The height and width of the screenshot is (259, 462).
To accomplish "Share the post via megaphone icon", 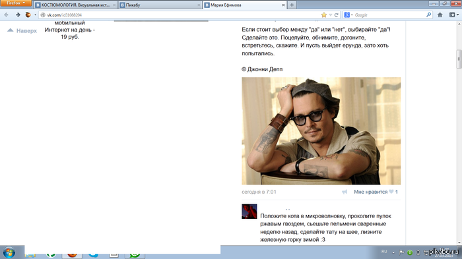I will point(345,192).
